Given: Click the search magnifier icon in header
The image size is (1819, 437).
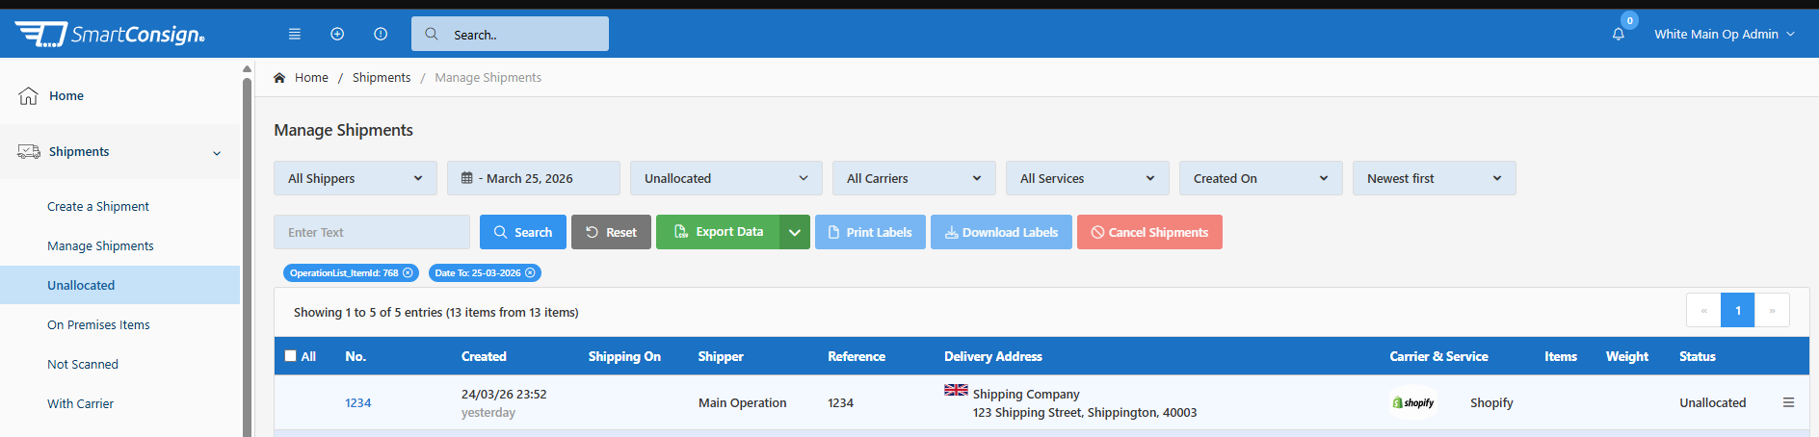Looking at the screenshot, I should click(x=432, y=34).
